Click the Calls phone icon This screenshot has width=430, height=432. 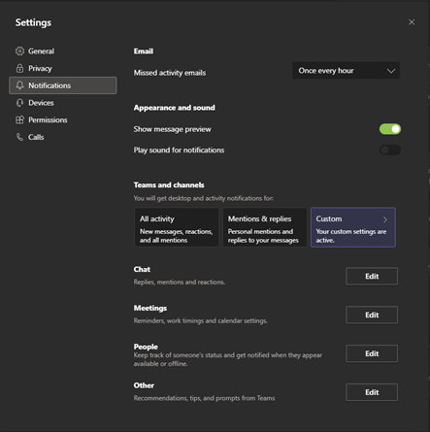(x=19, y=137)
